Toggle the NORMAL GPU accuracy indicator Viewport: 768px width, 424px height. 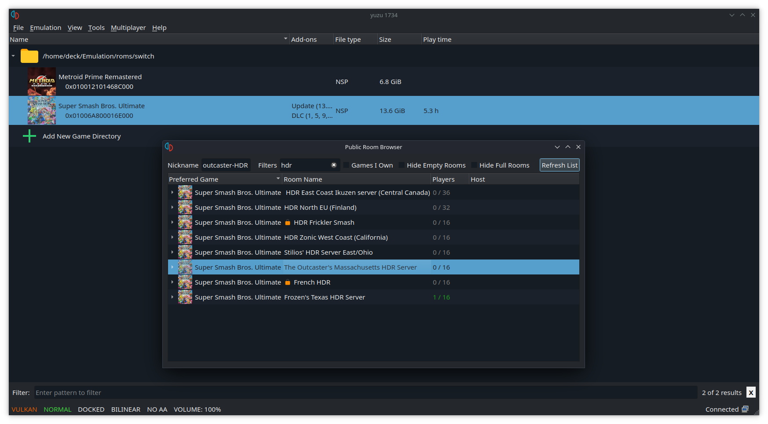coord(58,409)
